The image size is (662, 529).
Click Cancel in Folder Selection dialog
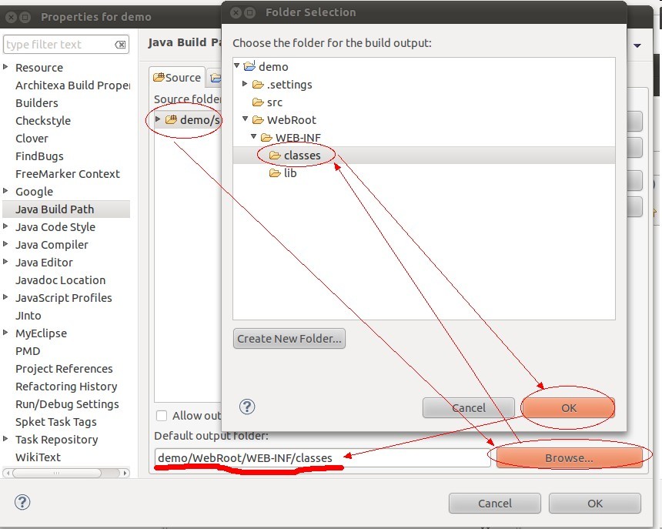tap(469, 408)
